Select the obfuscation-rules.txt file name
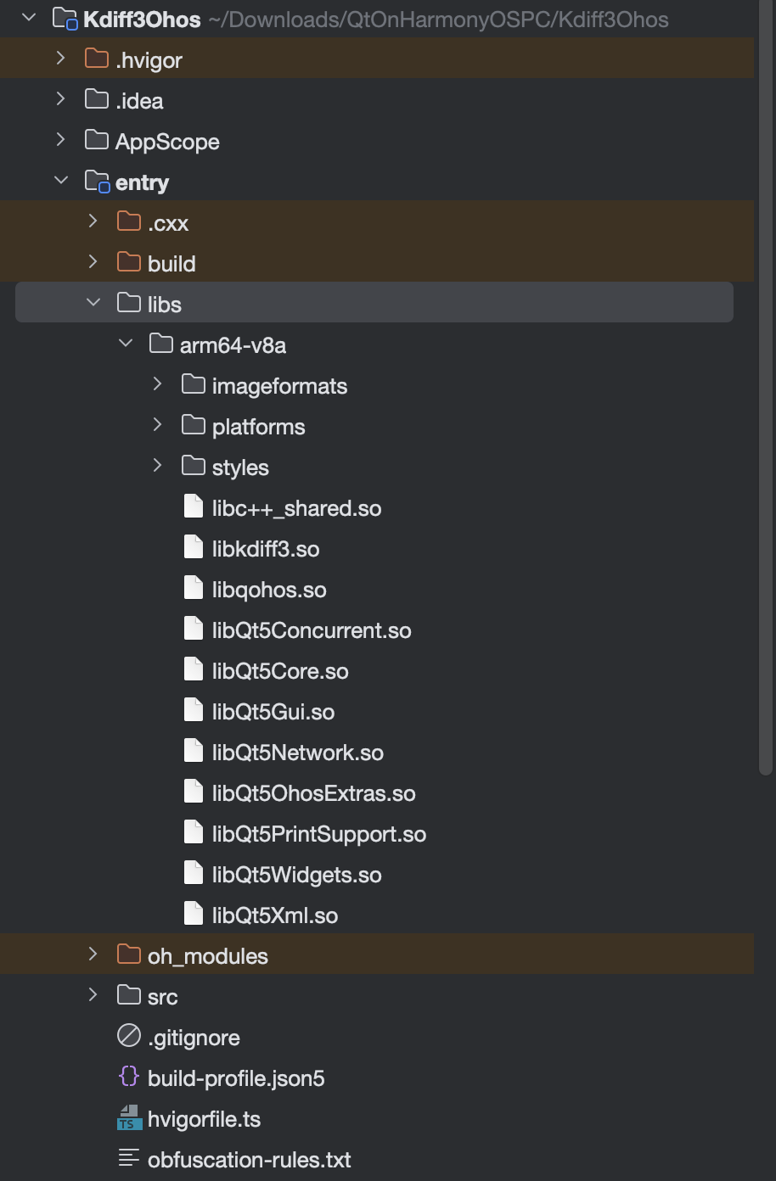Image resolution: width=776 pixels, height=1181 pixels. [x=249, y=1160]
